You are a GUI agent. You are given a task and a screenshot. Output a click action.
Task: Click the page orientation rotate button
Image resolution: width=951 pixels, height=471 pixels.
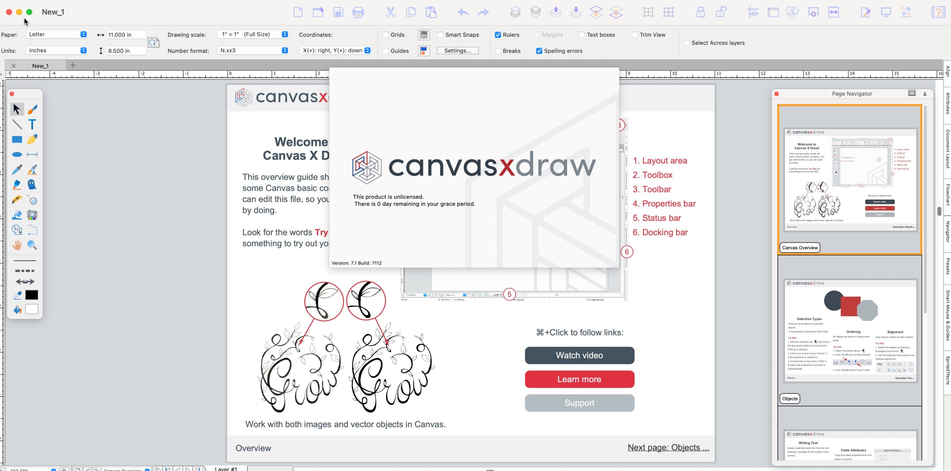click(x=153, y=43)
